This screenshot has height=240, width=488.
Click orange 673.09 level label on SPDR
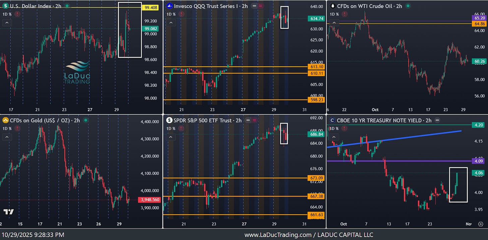316,178
